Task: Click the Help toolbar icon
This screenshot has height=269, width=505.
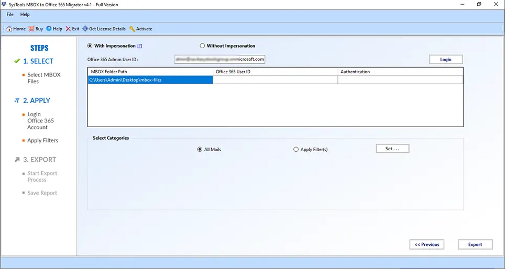Action: pos(49,29)
